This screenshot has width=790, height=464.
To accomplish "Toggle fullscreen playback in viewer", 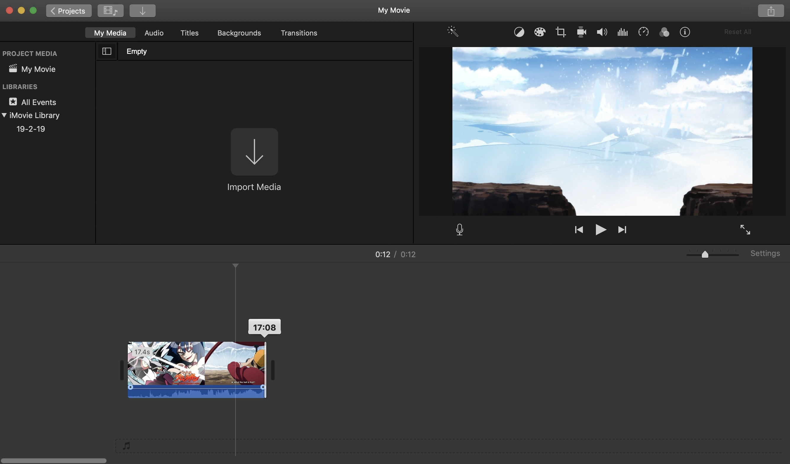I will point(745,230).
